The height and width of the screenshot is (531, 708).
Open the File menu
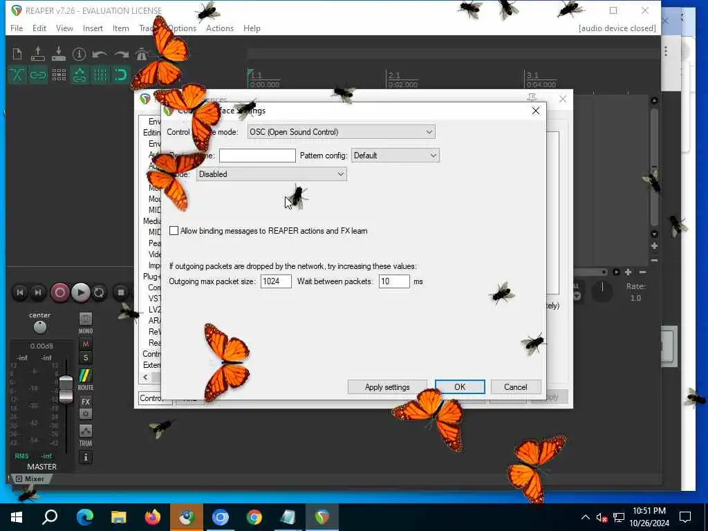[17, 28]
